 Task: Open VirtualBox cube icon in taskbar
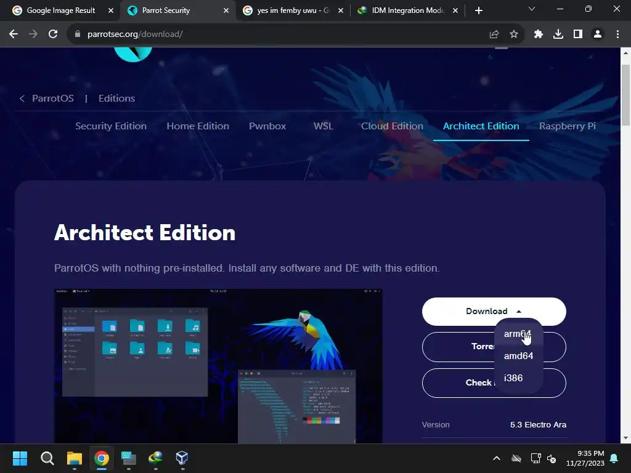(x=182, y=458)
